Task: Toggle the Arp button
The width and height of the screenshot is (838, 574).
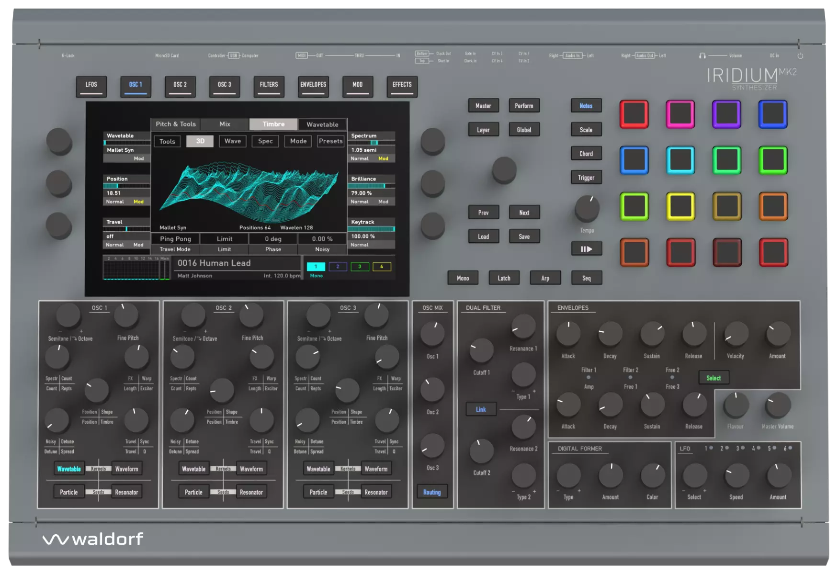Action: tap(545, 278)
